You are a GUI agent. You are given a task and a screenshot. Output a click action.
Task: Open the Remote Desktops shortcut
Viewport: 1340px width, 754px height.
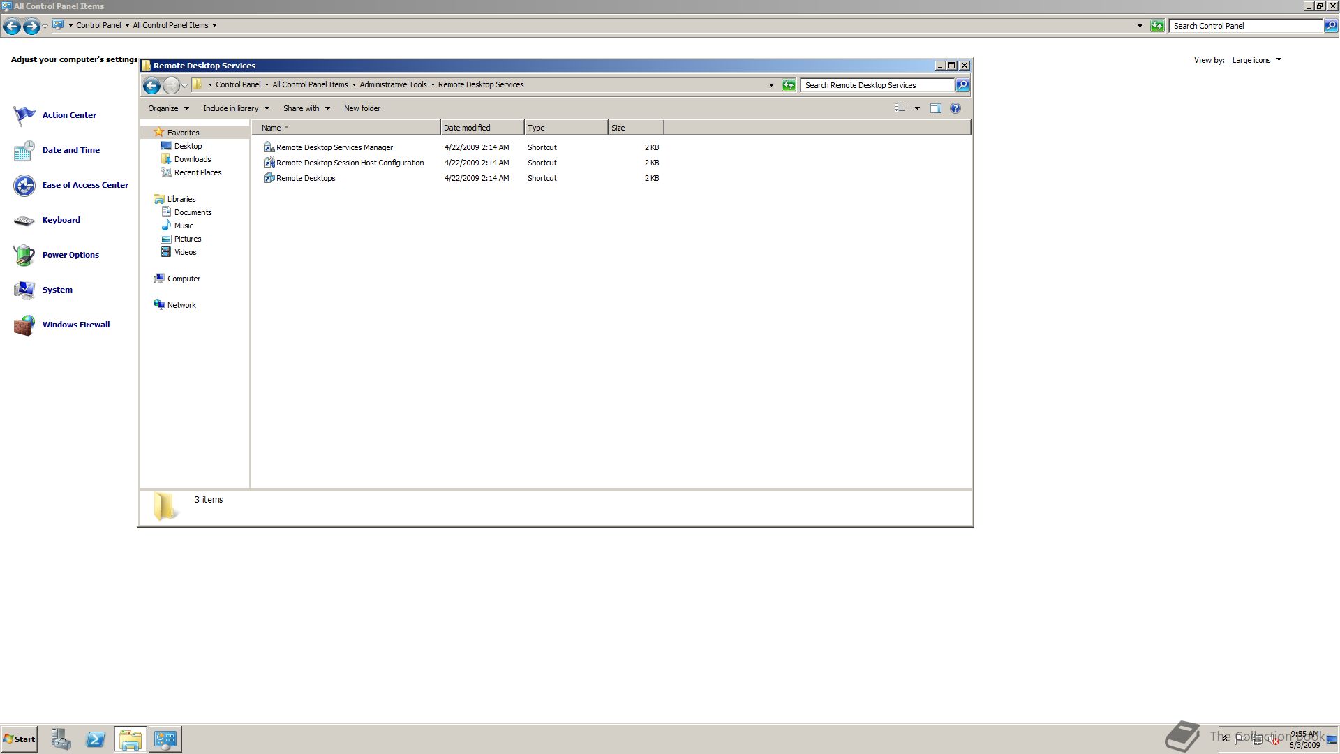point(305,178)
